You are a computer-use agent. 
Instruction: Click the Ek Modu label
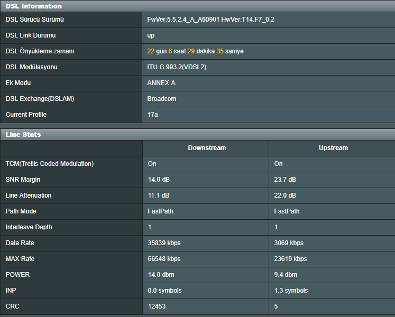pos(18,83)
